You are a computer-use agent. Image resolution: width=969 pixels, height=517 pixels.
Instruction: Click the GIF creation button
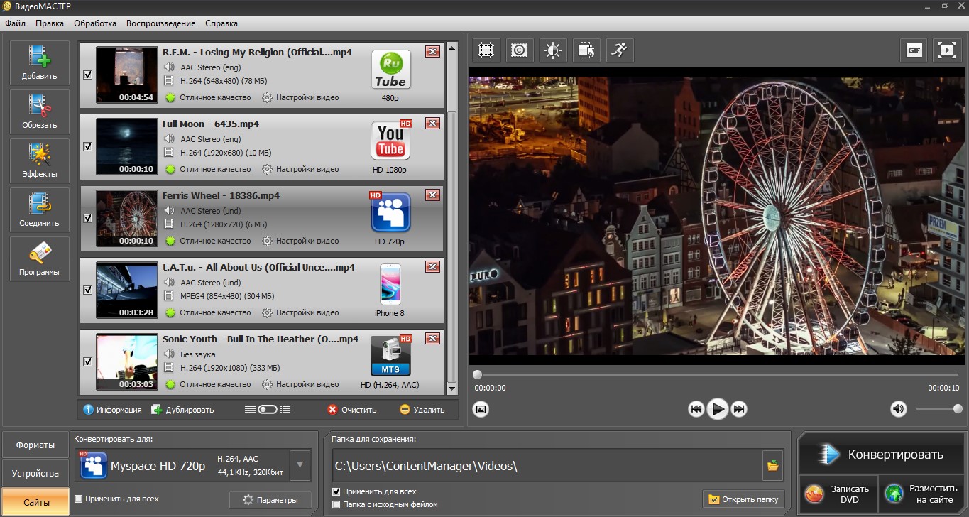[x=914, y=50]
